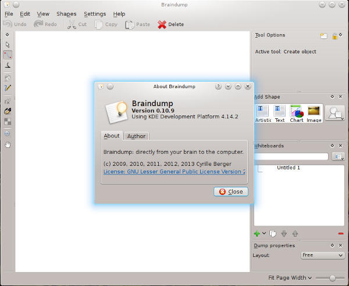Move whiteboard down in the list
Viewport: 349px width, 286px height.
(284, 234)
